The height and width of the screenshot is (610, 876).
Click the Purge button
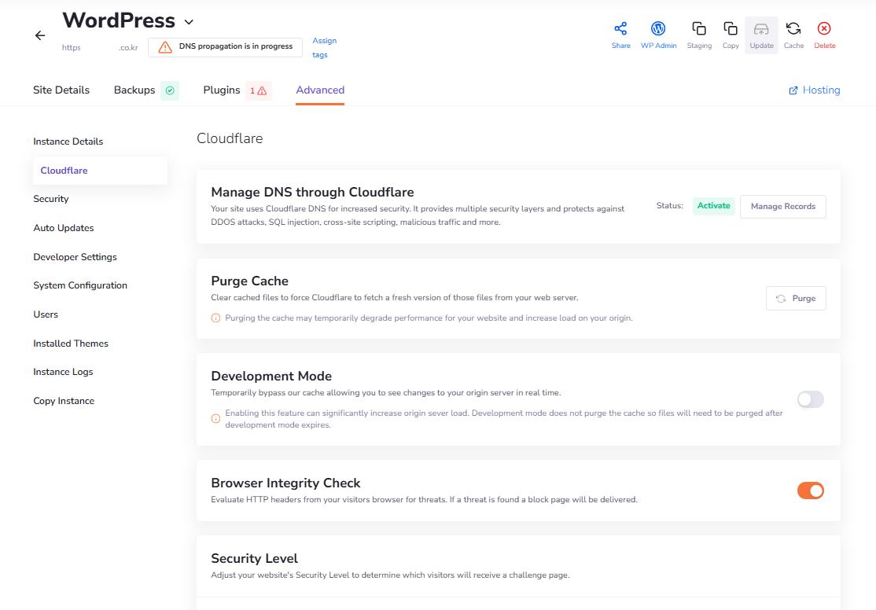(796, 298)
